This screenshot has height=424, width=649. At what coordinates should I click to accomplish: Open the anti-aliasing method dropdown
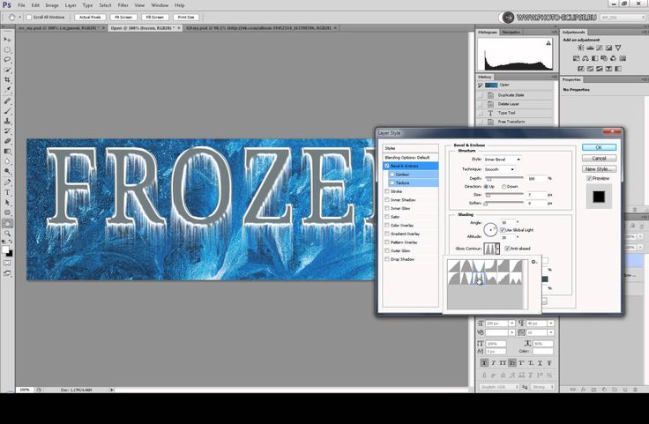pos(542,387)
